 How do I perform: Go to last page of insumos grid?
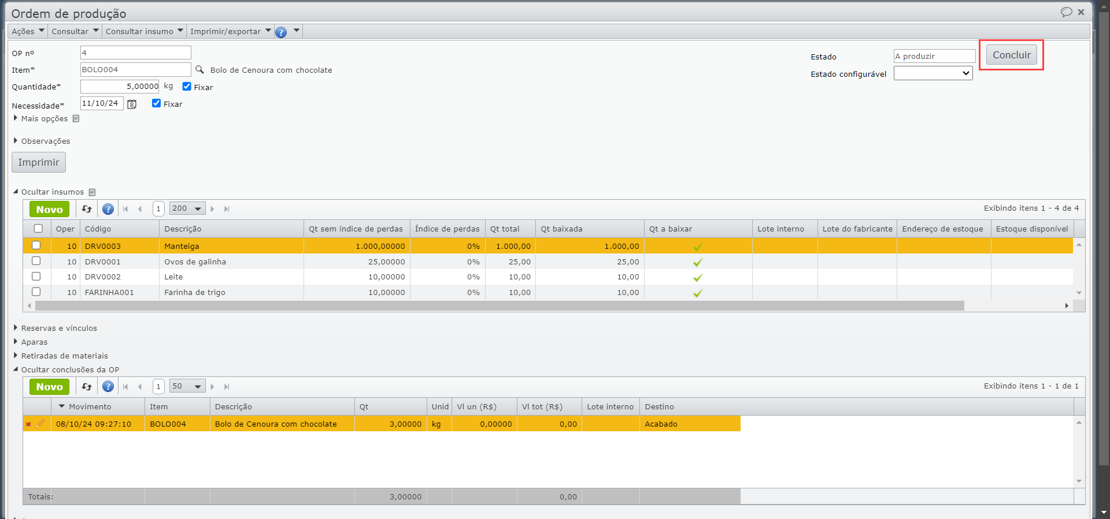tap(227, 209)
